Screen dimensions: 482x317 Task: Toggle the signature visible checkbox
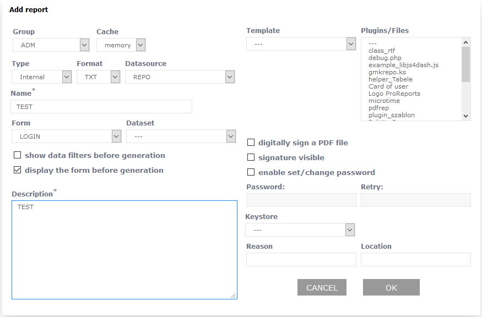(x=251, y=158)
